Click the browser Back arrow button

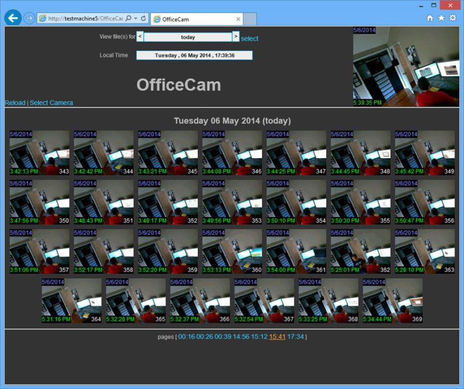[x=13, y=18]
